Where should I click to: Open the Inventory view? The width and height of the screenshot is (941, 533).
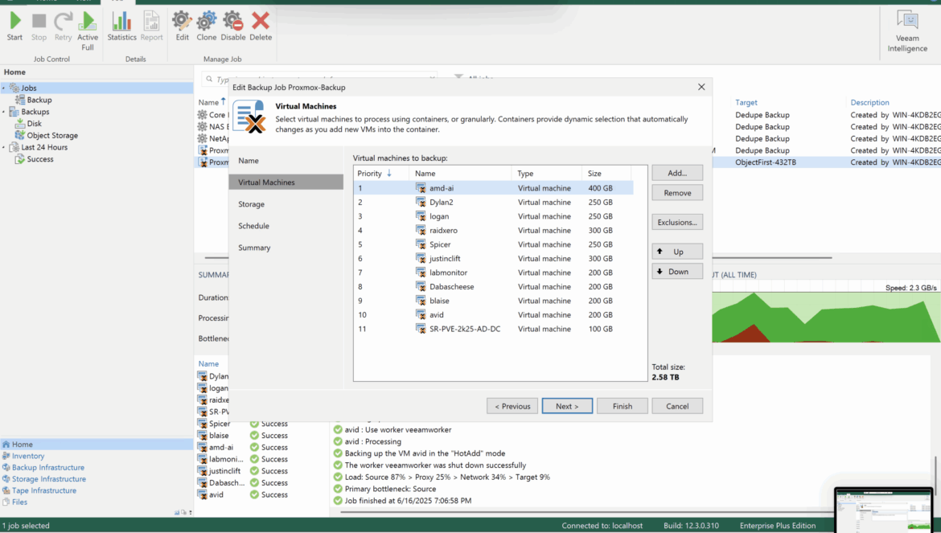(27, 457)
